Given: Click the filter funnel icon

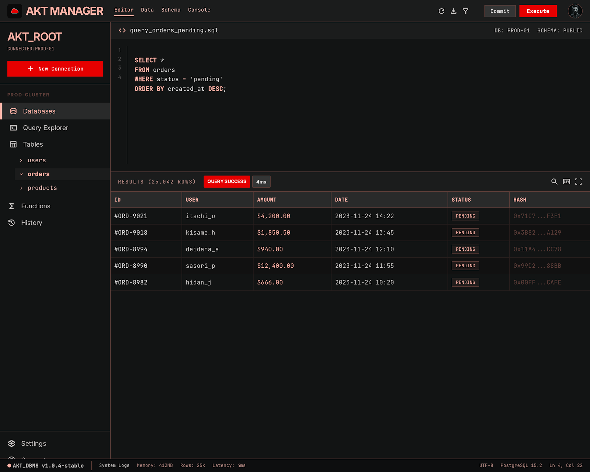Looking at the screenshot, I should 466,11.
